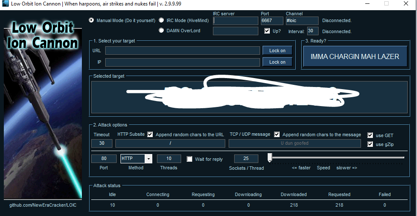Focus the TCP / UDP message field
Viewport: 417px width, 216px height.
coord(295,143)
